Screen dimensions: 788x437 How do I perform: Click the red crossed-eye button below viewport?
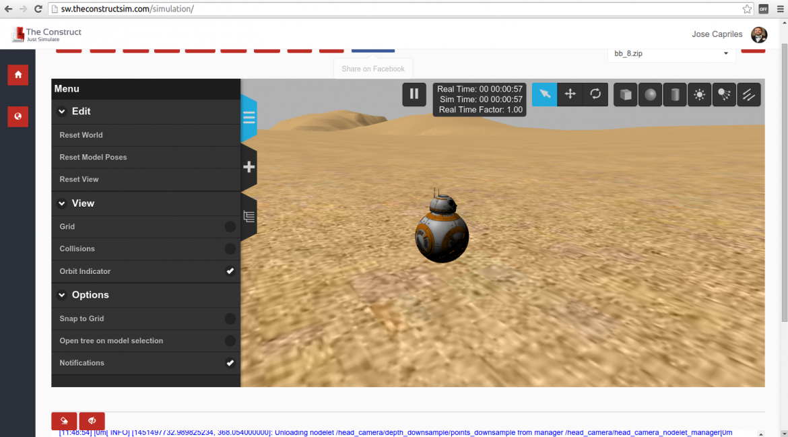click(x=92, y=420)
